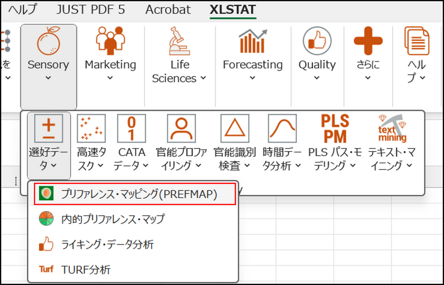Collapse the 選好データ dropdown chevron
The width and height of the screenshot is (444, 285).
(x=54, y=165)
